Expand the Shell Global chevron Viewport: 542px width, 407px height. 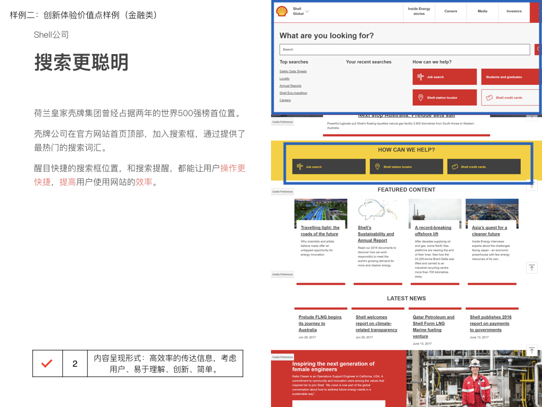click(308, 12)
